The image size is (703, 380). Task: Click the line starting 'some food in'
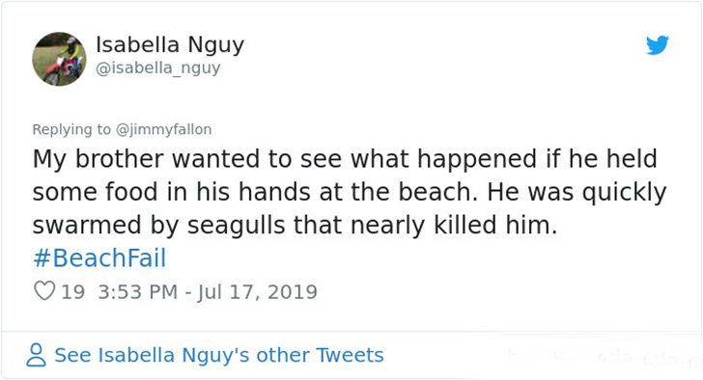[x=350, y=193]
